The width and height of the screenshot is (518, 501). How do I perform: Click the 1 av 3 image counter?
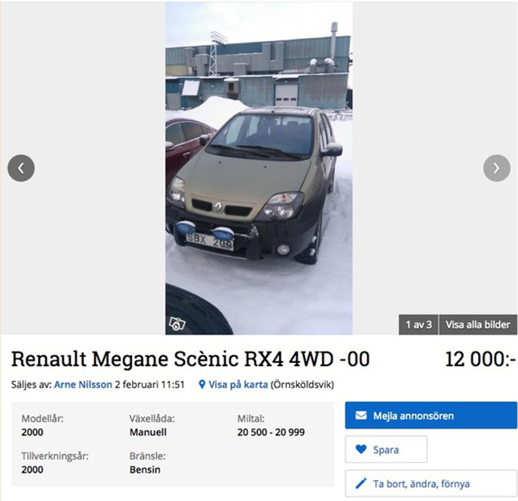(419, 324)
